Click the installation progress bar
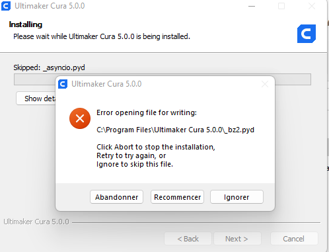The height and width of the screenshot is (252, 329). coord(163,79)
